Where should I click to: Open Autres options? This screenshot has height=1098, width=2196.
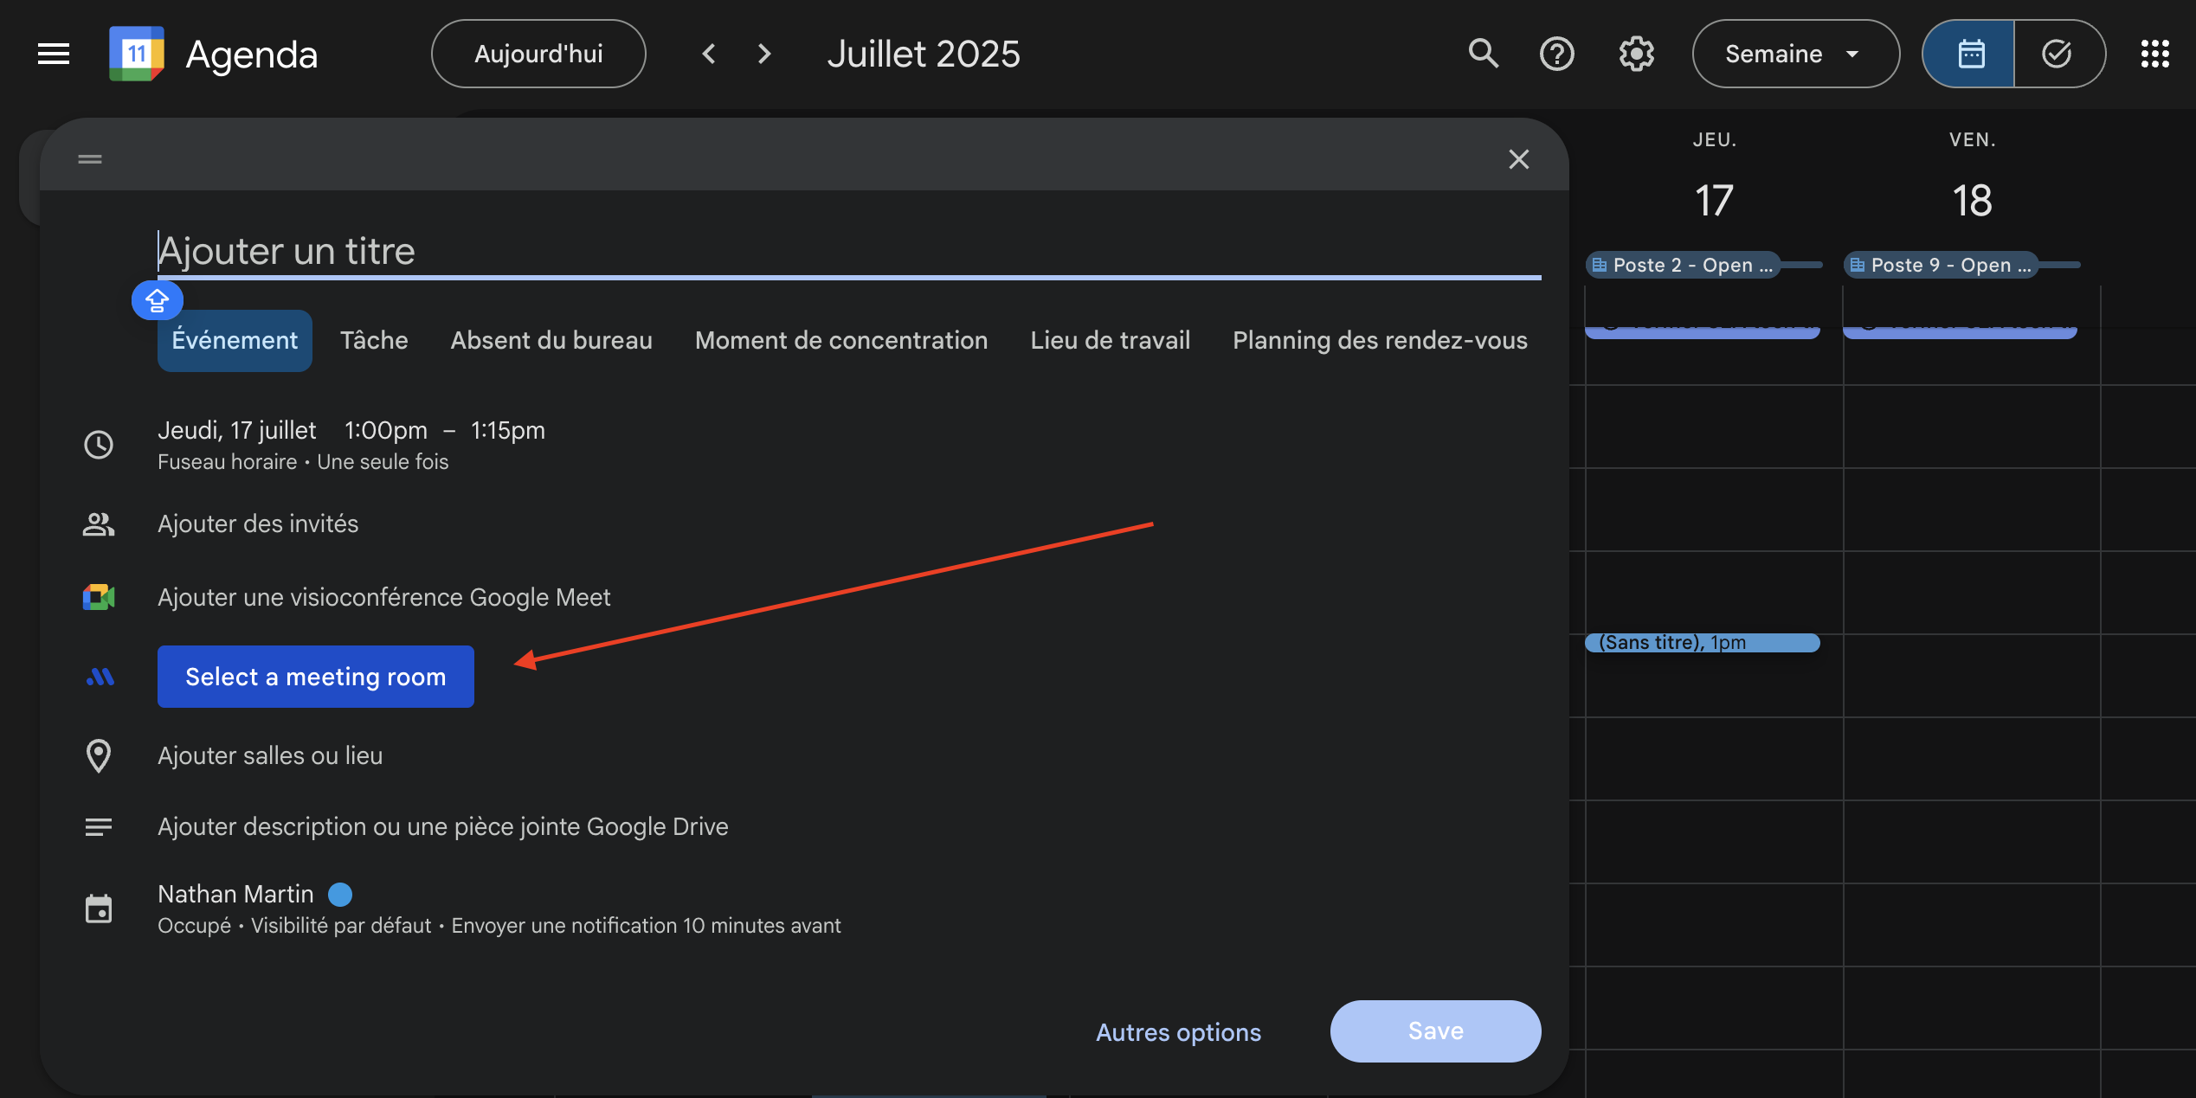click(1178, 1031)
